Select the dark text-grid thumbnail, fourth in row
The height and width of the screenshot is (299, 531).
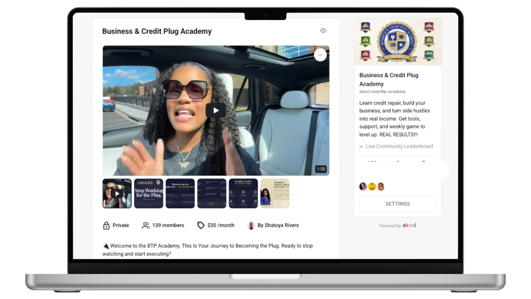coord(212,193)
